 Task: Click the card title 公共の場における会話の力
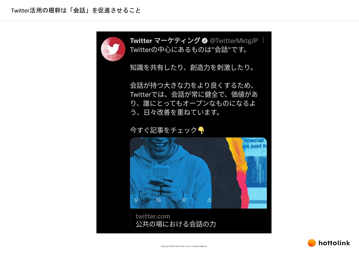point(176,224)
